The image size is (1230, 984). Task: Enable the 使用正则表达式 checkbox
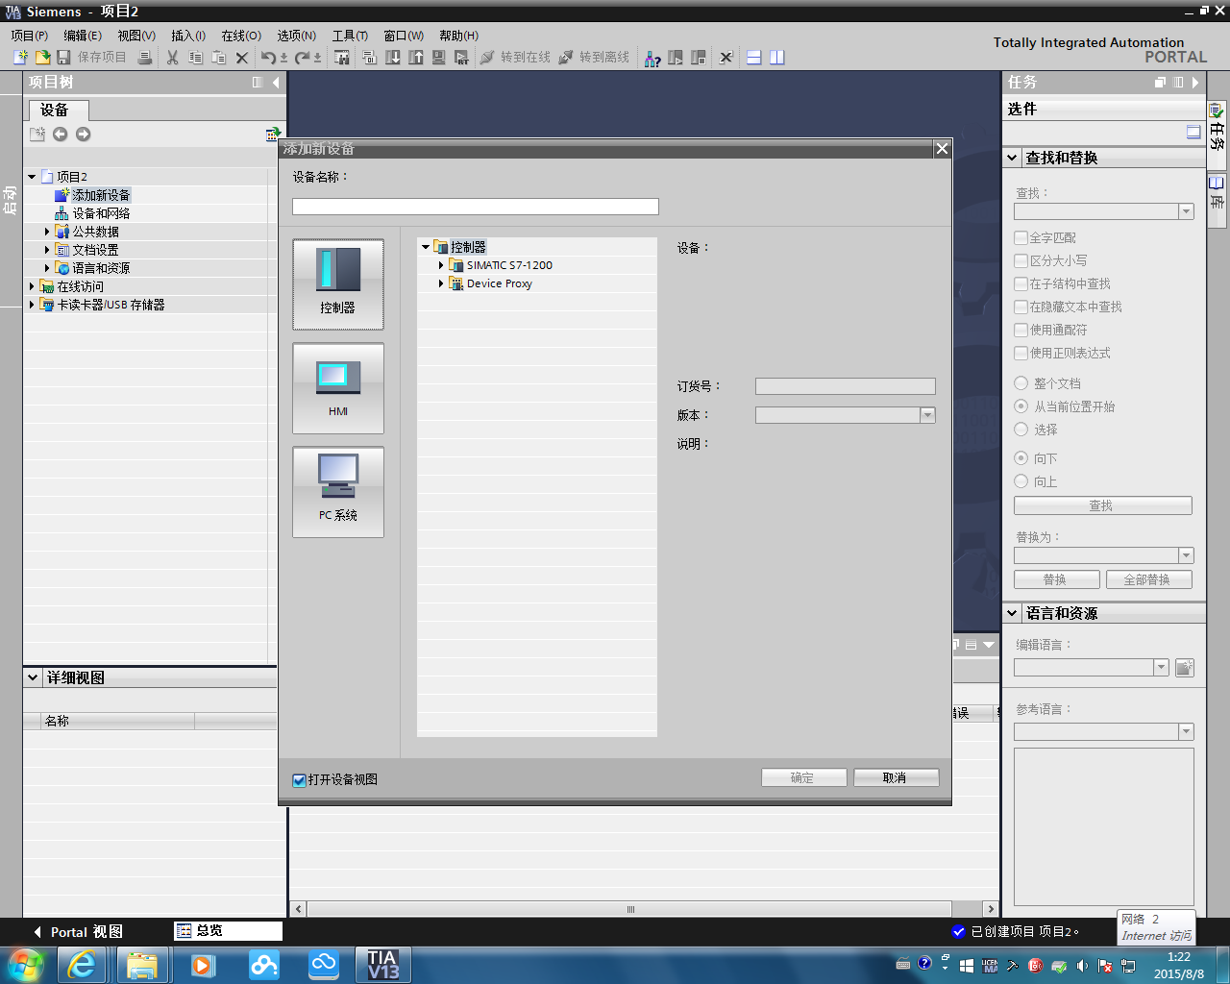click(x=1021, y=353)
